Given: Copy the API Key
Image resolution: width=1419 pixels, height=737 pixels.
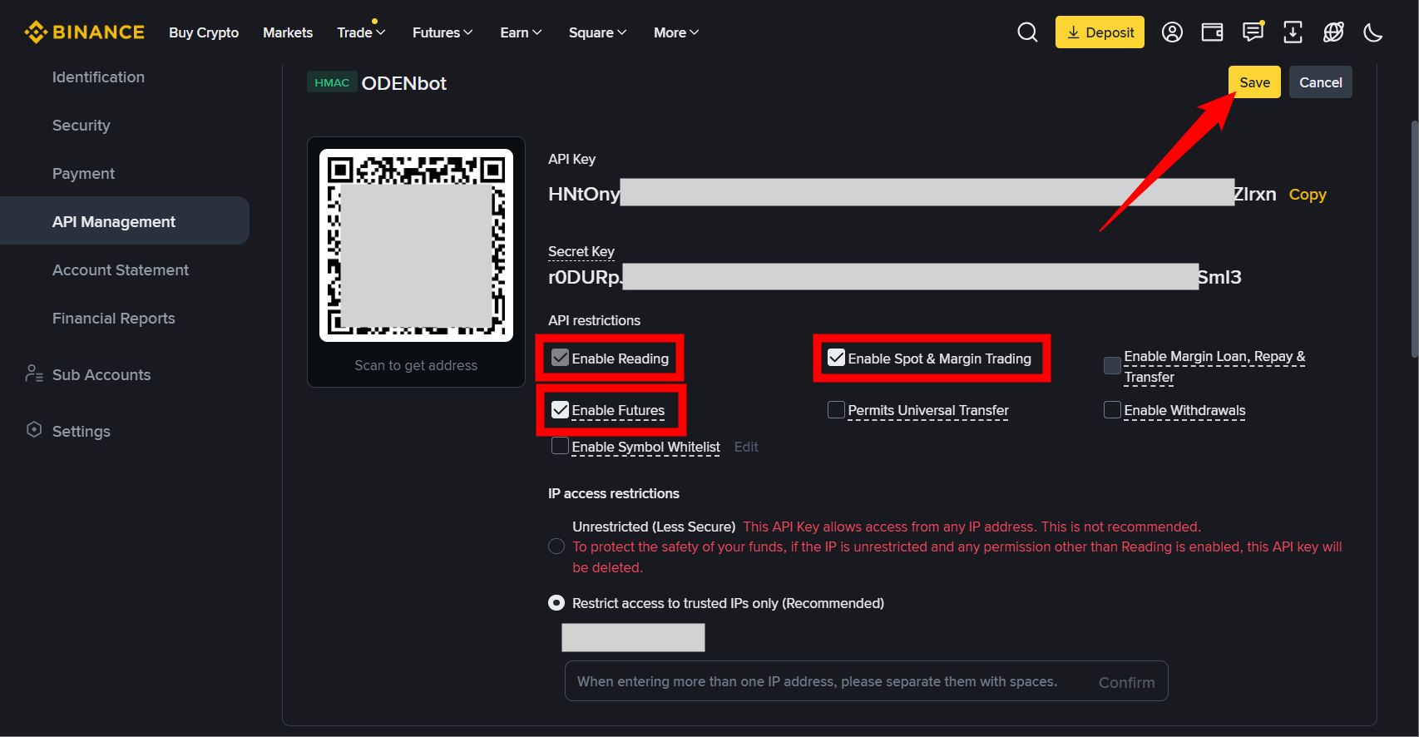Looking at the screenshot, I should click(x=1307, y=195).
